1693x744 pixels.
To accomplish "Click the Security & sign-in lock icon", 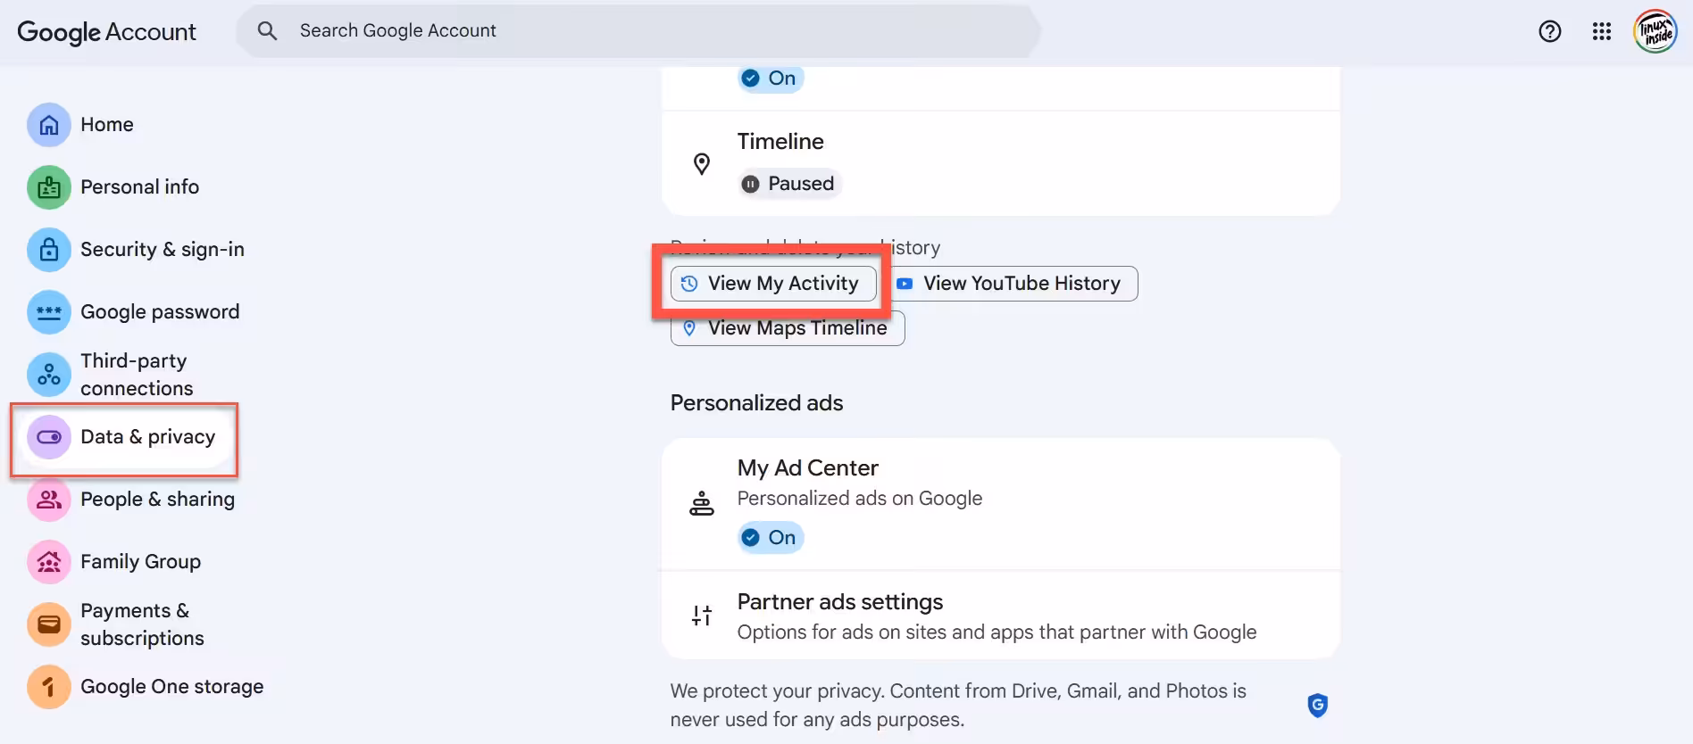I will click(49, 250).
